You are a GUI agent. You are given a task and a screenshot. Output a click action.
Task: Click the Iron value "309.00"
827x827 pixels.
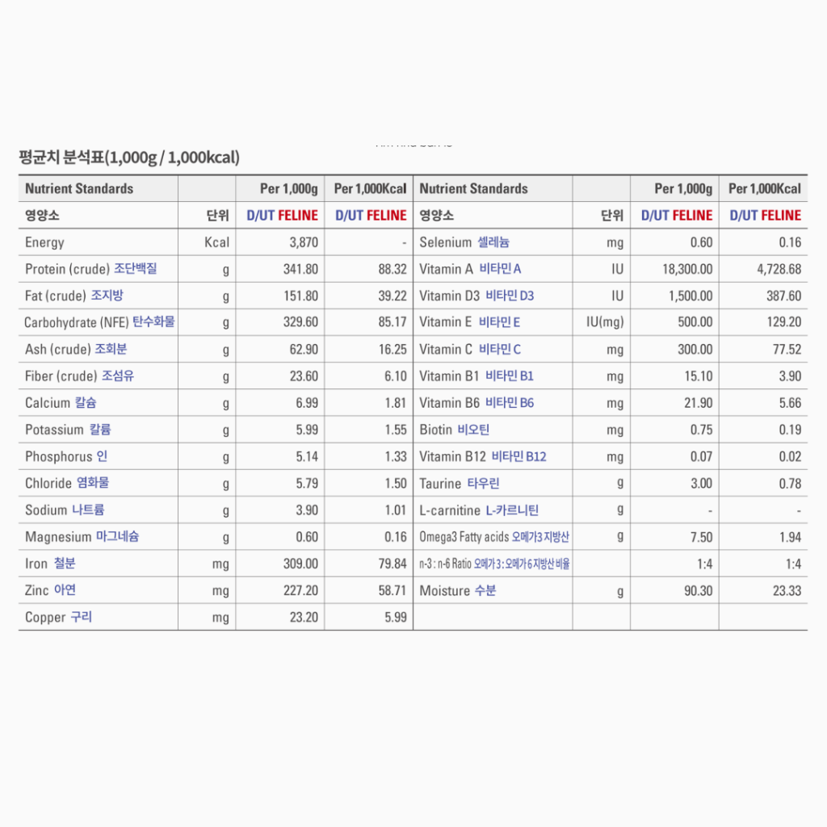[x=300, y=564]
